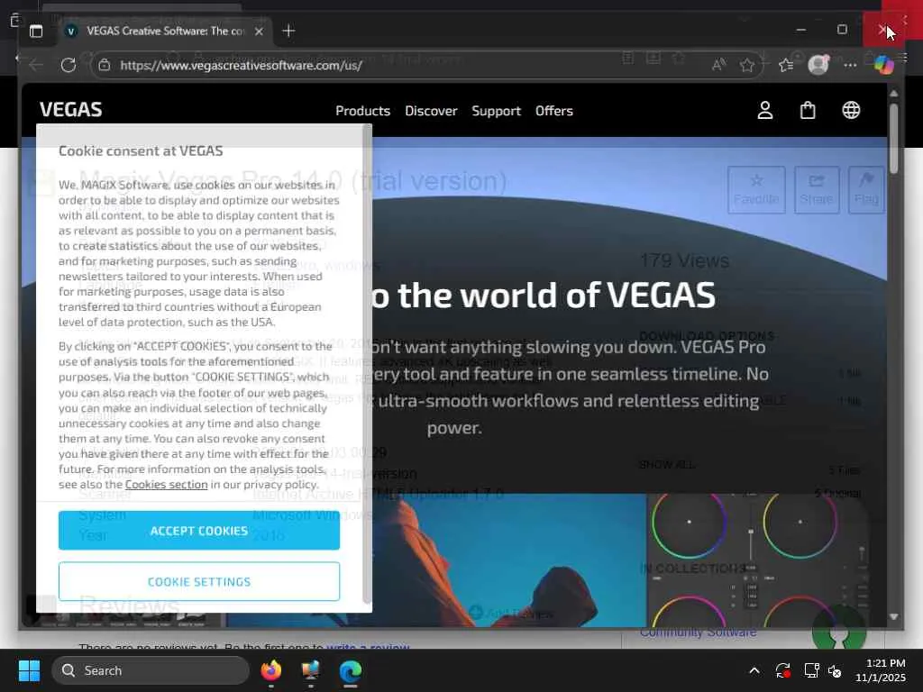Click the sync status tray icon
The width and height of the screenshot is (923, 692).
(782, 670)
